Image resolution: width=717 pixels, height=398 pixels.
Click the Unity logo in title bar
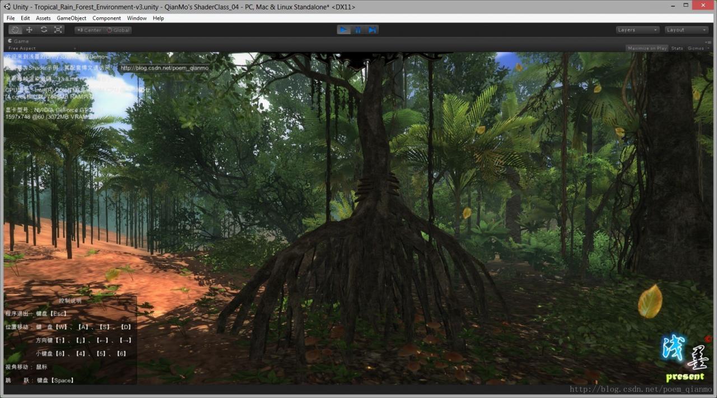7,7
